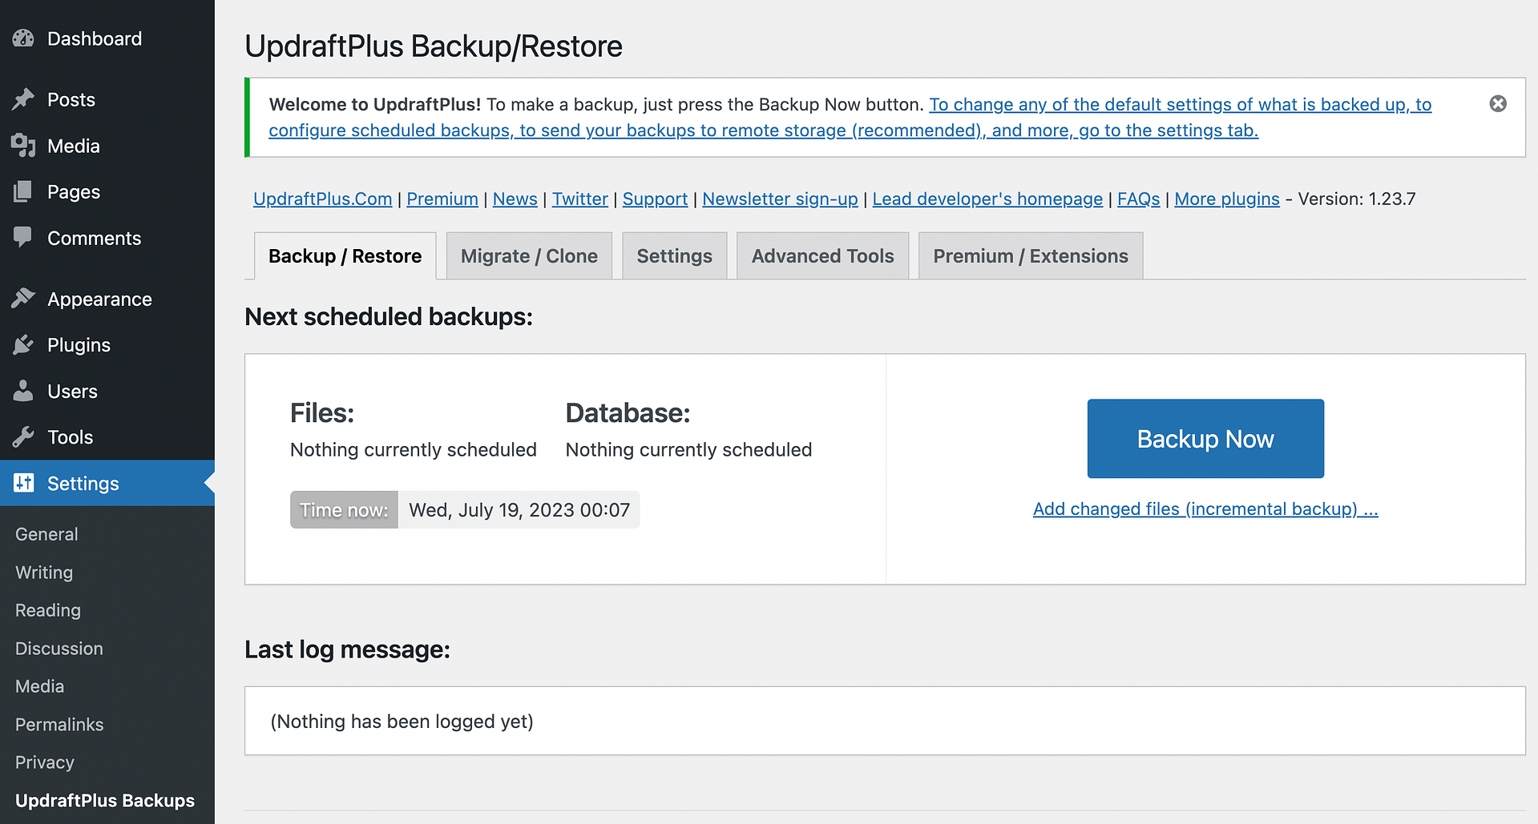Open the News link
1538x824 pixels.
pyautogui.click(x=515, y=199)
